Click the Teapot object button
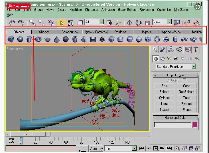This screenshot has width=209, height=153. pyautogui.click(x=164, y=110)
